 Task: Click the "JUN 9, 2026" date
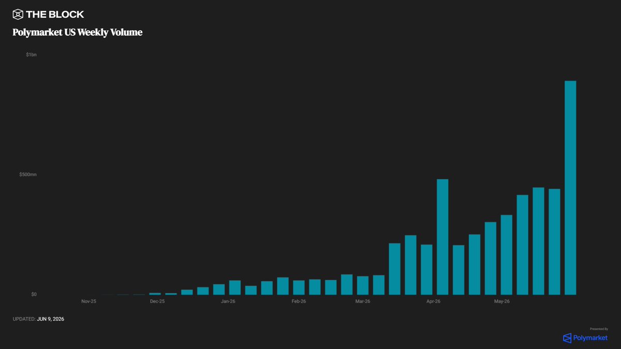pyautogui.click(x=51, y=319)
